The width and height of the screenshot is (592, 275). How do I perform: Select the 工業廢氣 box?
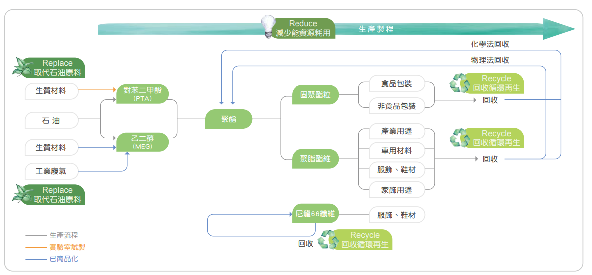pos(52,171)
